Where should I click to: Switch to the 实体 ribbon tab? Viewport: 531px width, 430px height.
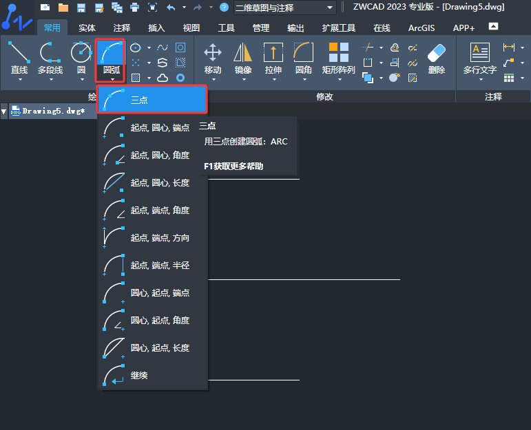point(87,28)
